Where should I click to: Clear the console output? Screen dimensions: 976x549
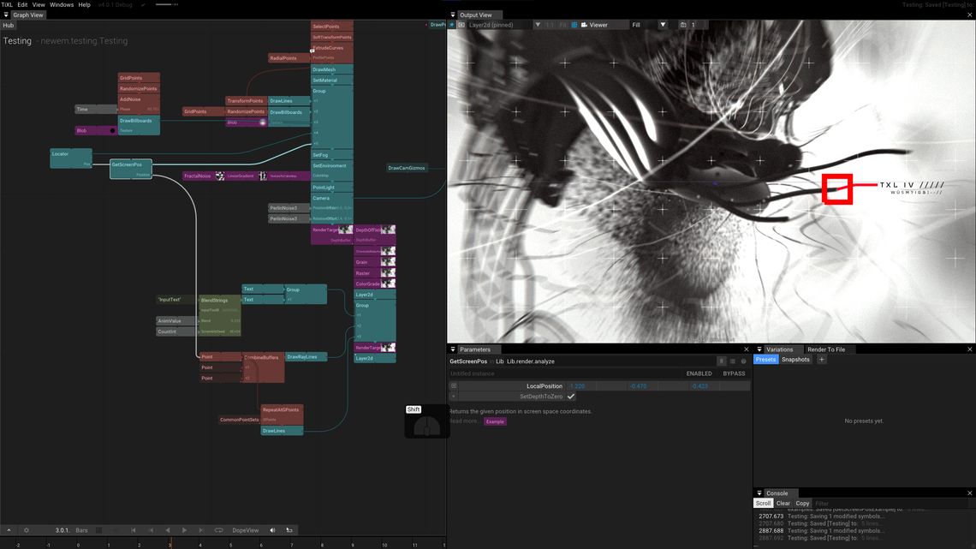(x=783, y=503)
